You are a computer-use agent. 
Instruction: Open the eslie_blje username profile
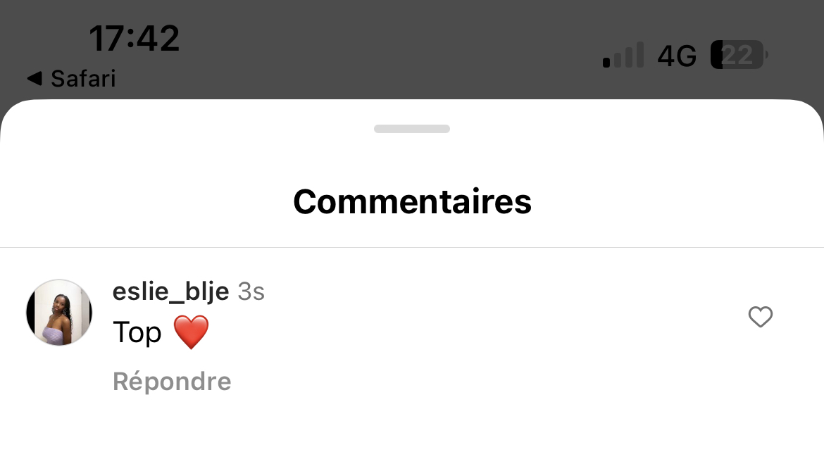[x=171, y=291]
